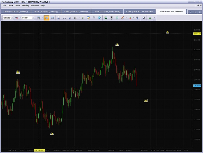This screenshot has width=203, height=153.
Task: Click the chart type icon
Action: (x=38, y=18)
